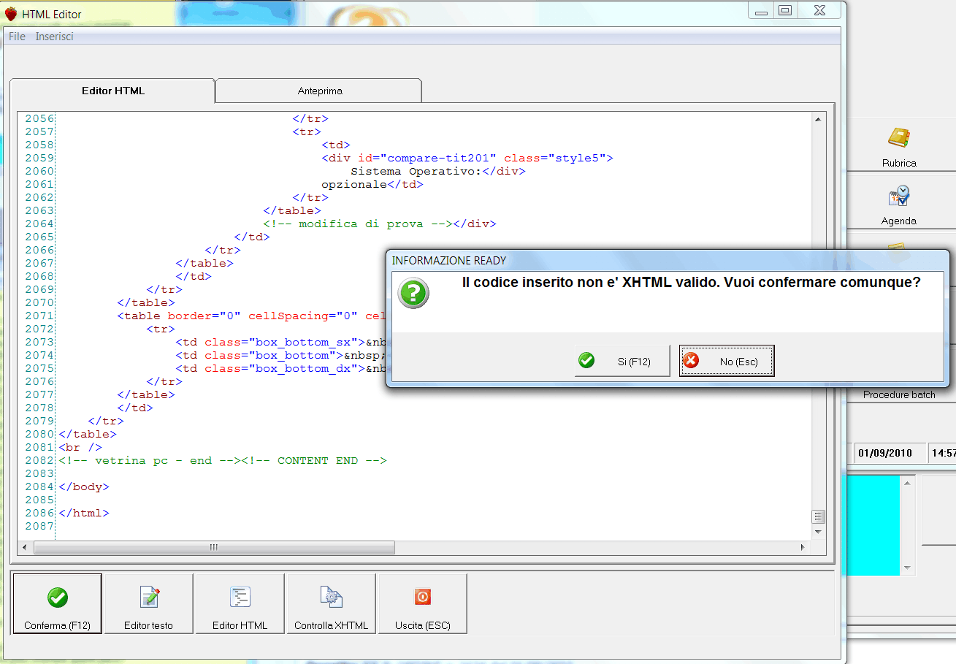Click the gear document icon for Controlla XHTML

point(332,597)
